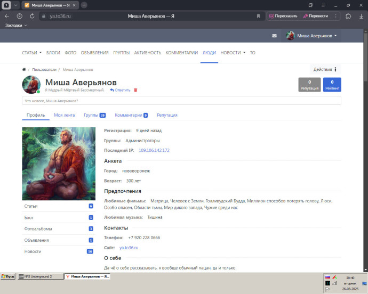The height and width of the screenshot is (294, 368).
Task: Open the browser extensions puzzle icon
Action: pyautogui.click(x=348, y=16)
